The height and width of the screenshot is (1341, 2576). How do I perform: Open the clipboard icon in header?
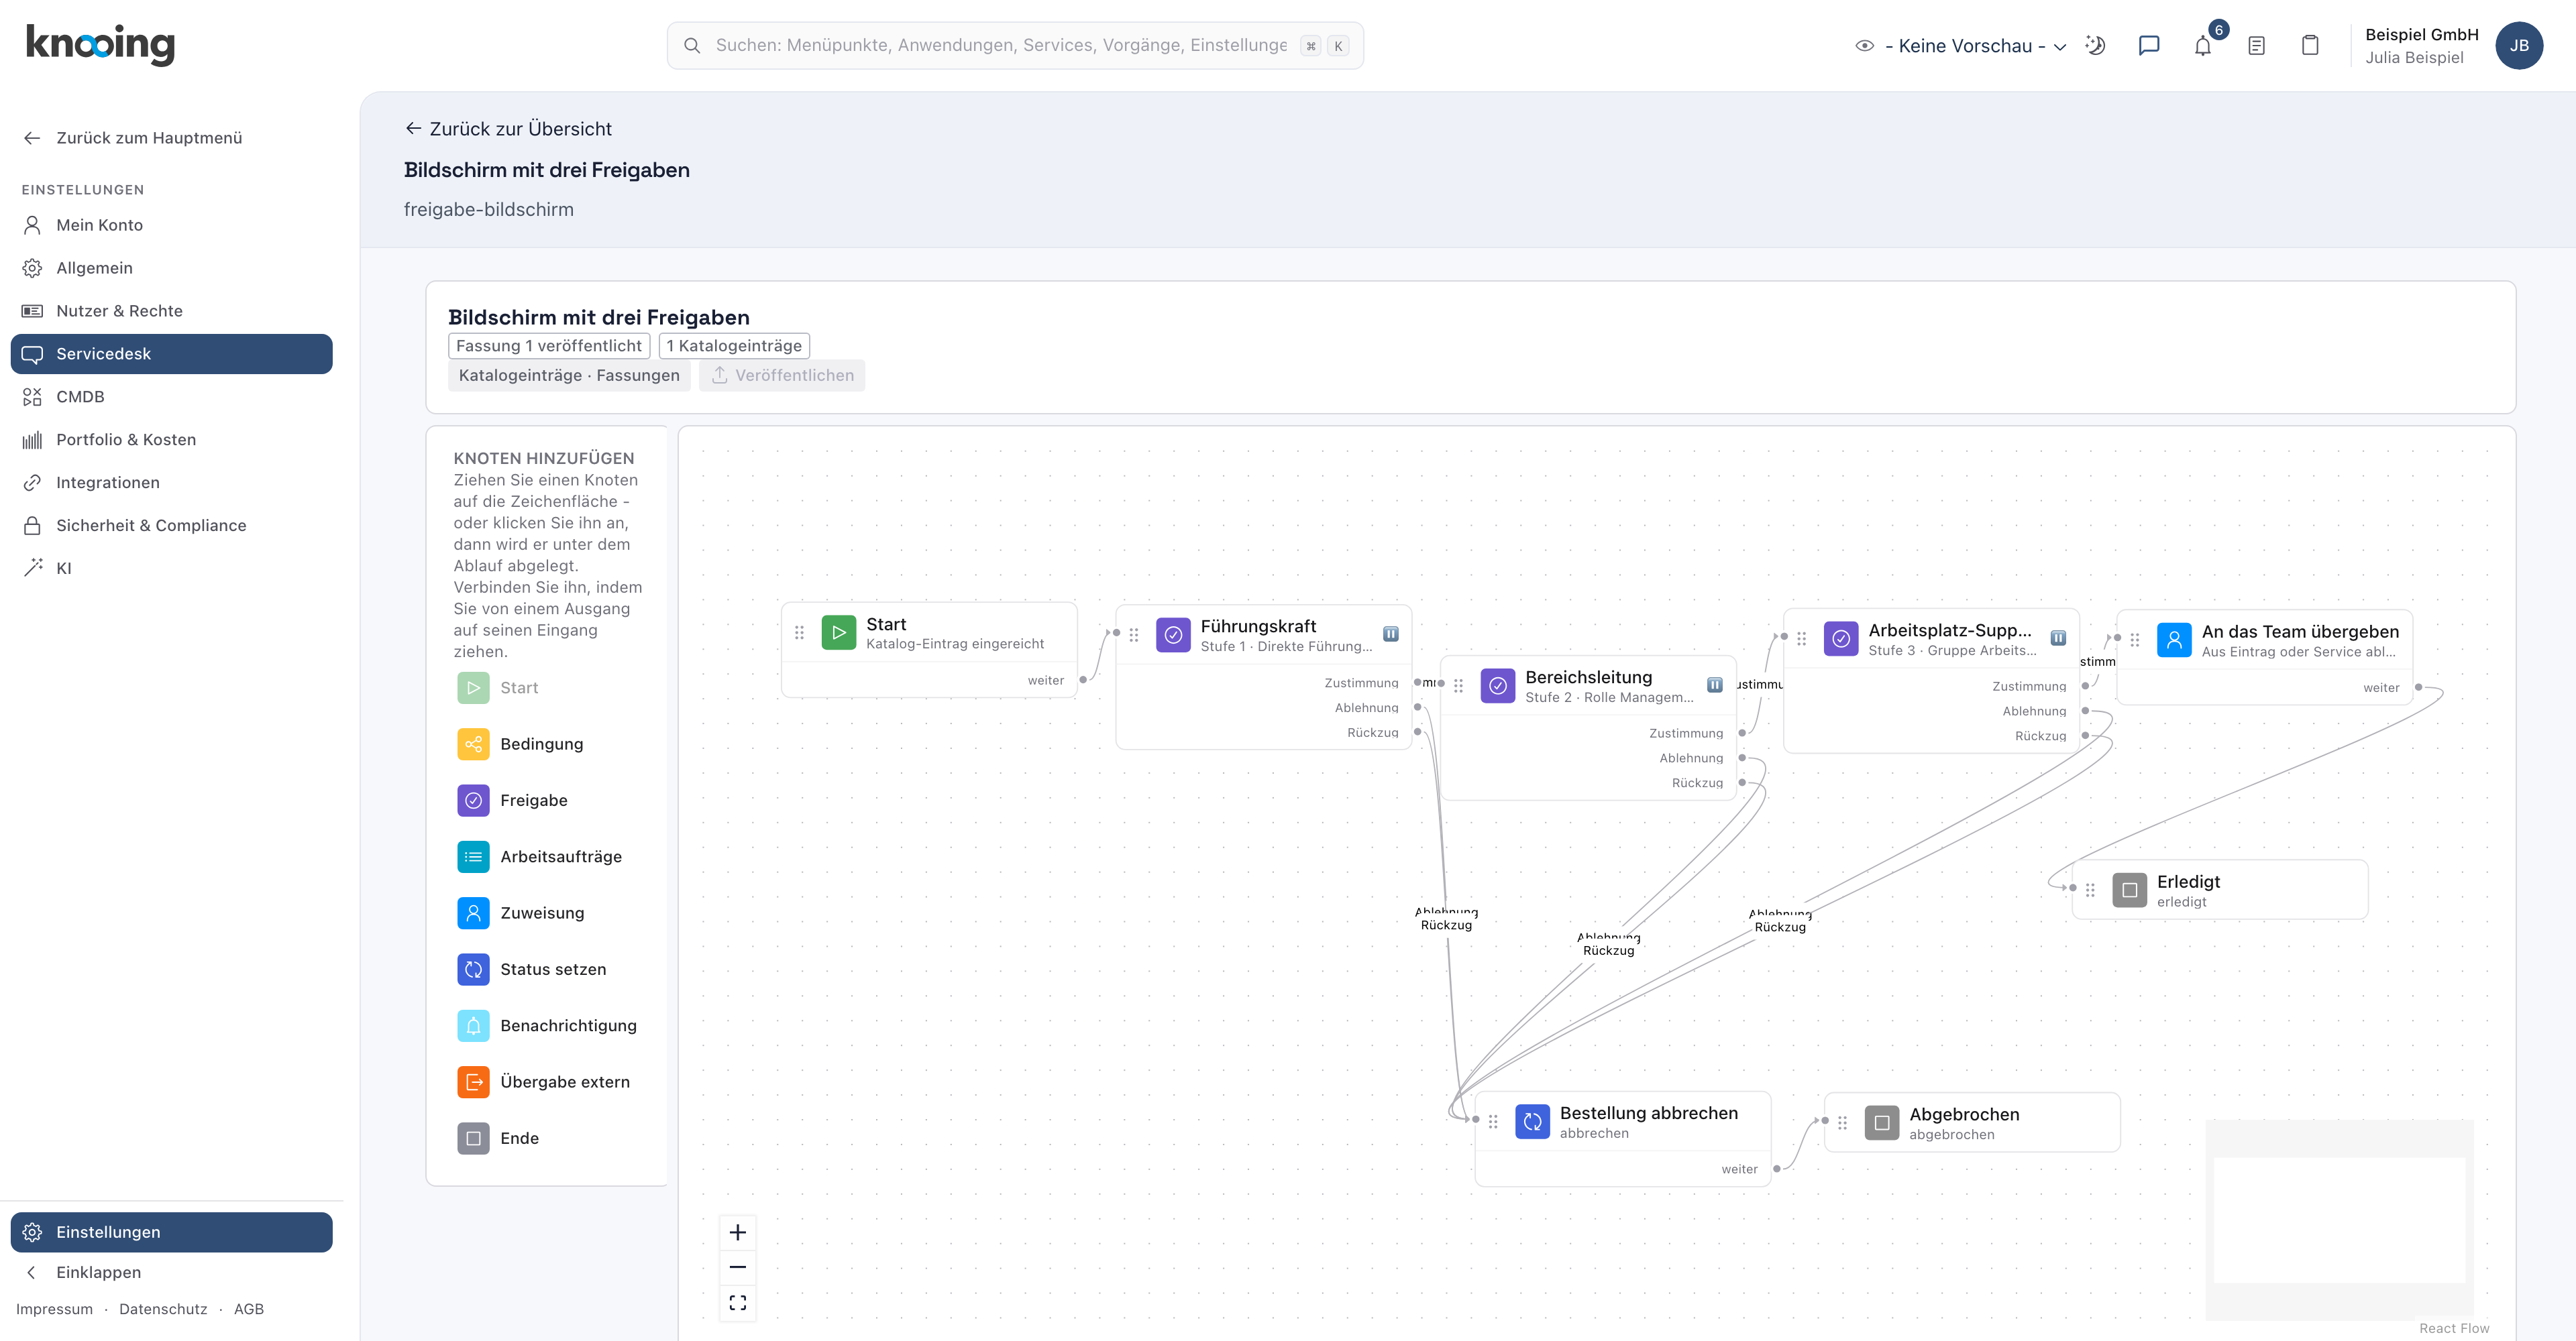2310,46
